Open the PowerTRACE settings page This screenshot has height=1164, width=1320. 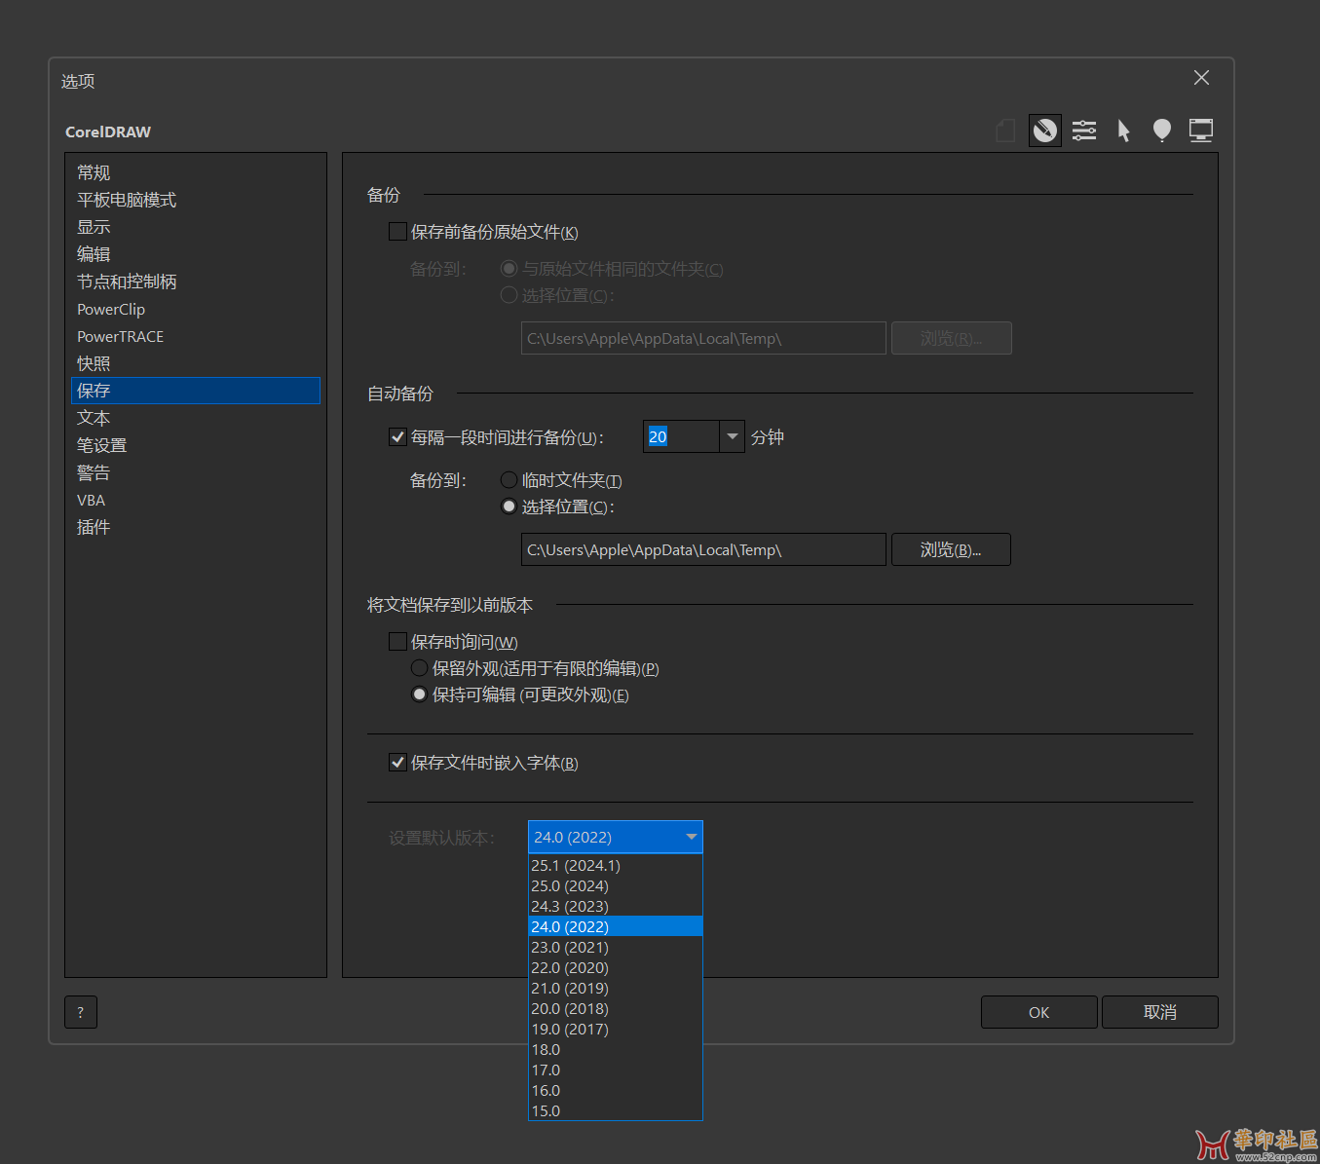[196, 336]
